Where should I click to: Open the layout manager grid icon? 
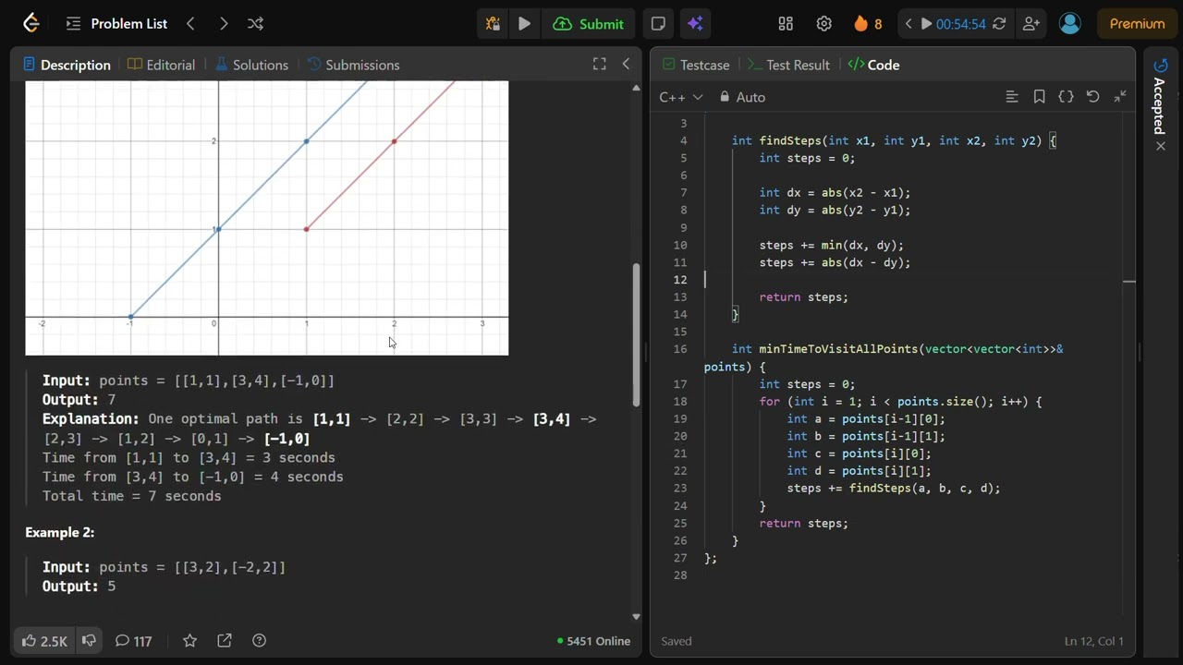click(786, 24)
